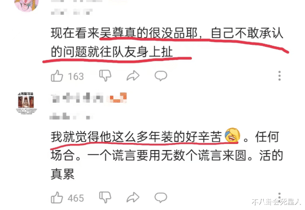Tap the laughing-crying emoji in the comment
Image resolution: width=305 pixels, height=210 pixels.
tap(232, 135)
